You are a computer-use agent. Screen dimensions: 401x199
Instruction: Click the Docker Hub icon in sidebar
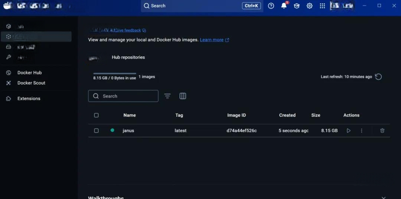tap(9, 73)
